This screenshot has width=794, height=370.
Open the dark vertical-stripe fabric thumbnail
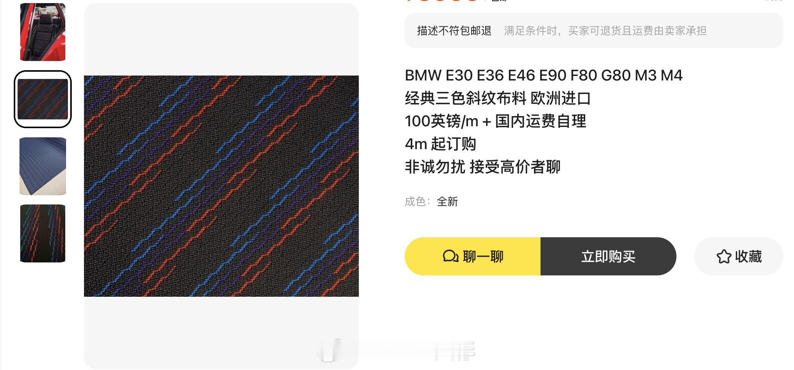click(x=43, y=233)
